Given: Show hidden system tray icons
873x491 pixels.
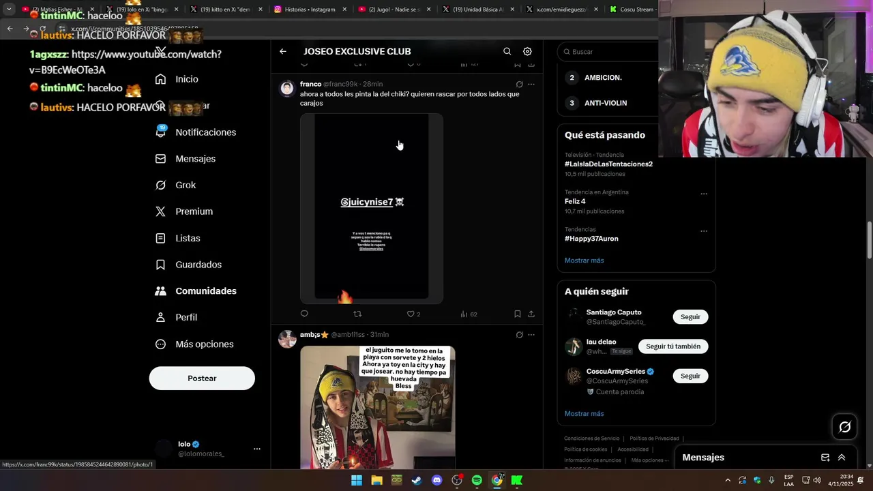Looking at the screenshot, I should click(x=727, y=480).
